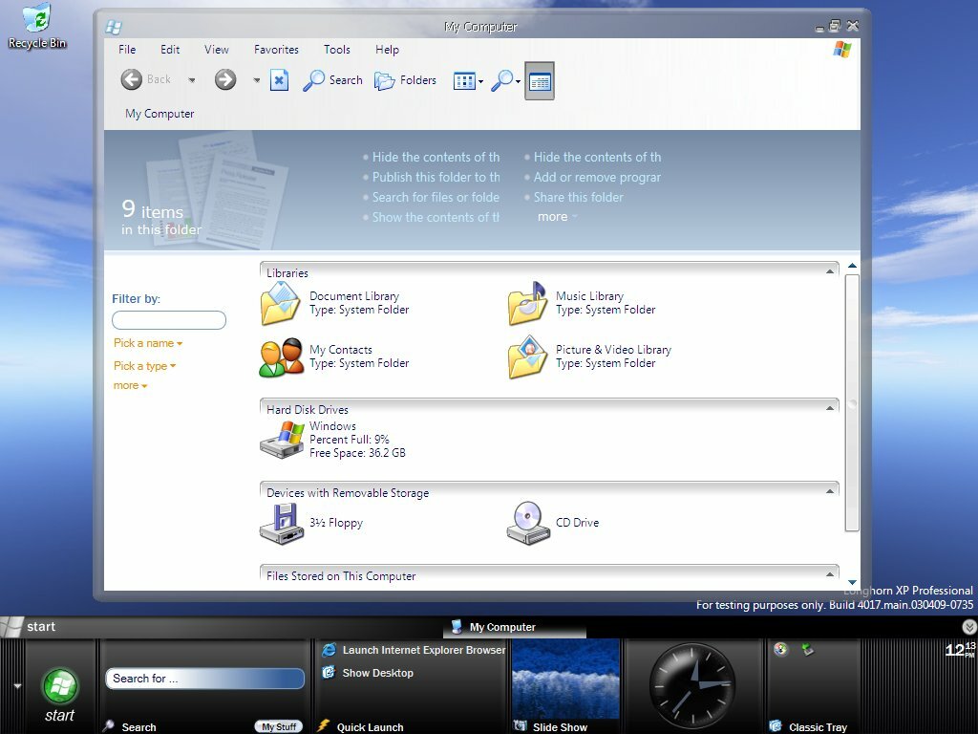Open the Edit menu
The image size is (978, 734).
click(x=170, y=50)
